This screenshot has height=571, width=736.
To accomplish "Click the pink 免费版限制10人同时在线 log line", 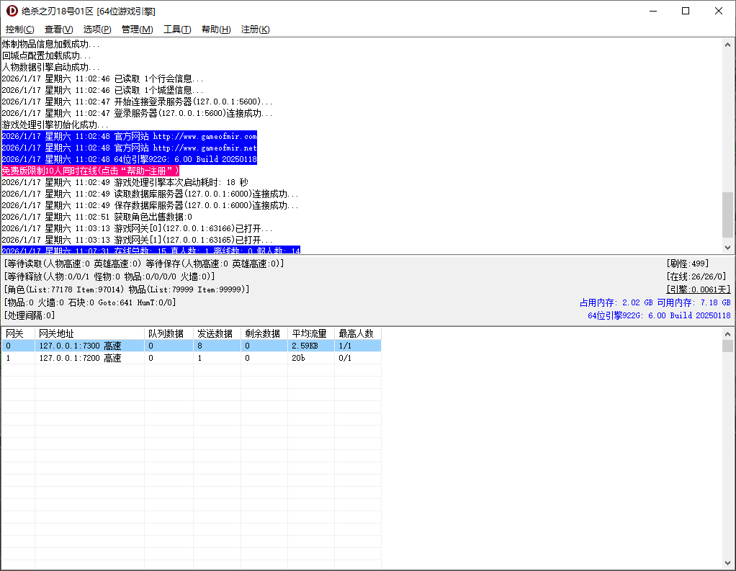I will click(x=91, y=171).
